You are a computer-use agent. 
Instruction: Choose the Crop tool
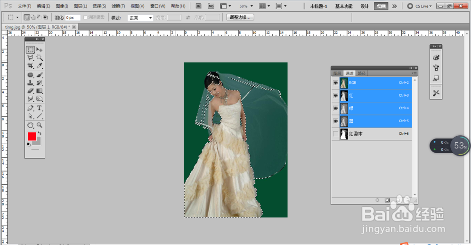pyautogui.click(x=30, y=65)
